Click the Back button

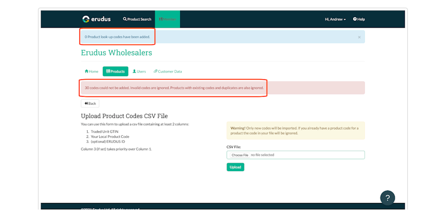(x=90, y=103)
